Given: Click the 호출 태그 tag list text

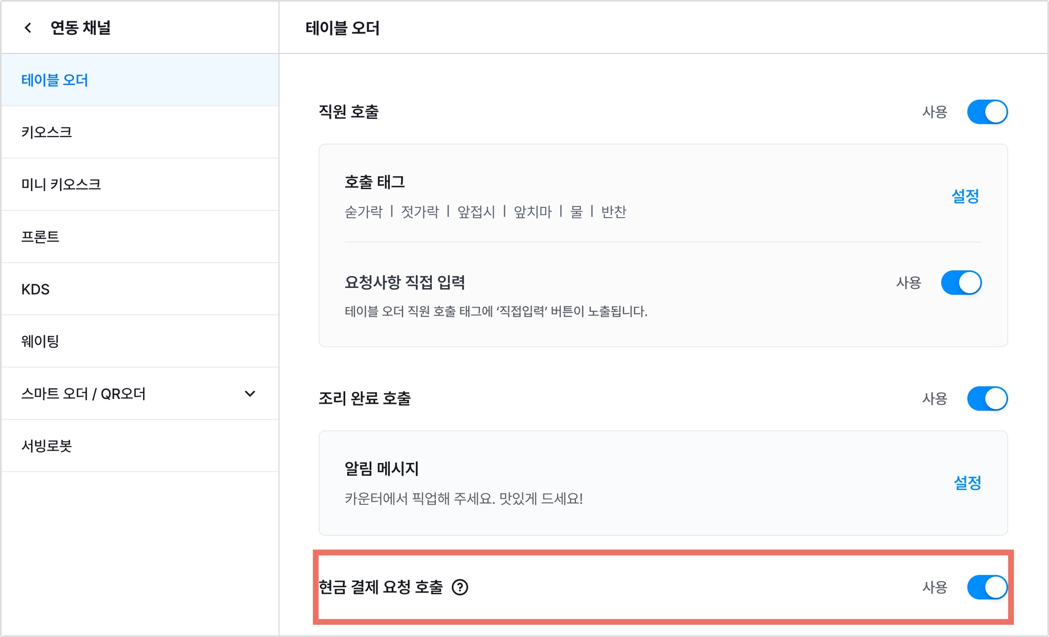Looking at the screenshot, I should [x=486, y=211].
